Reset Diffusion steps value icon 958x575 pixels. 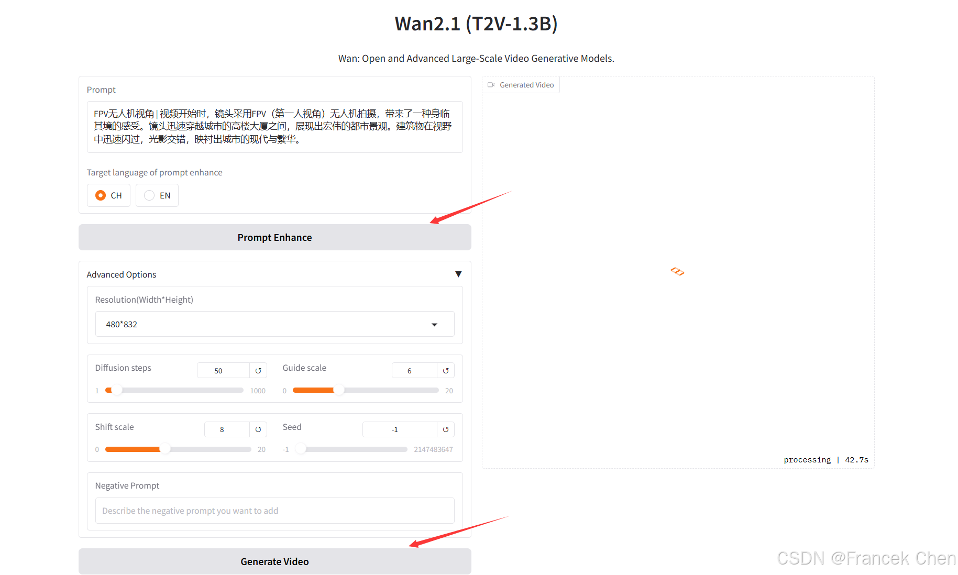(258, 371)
